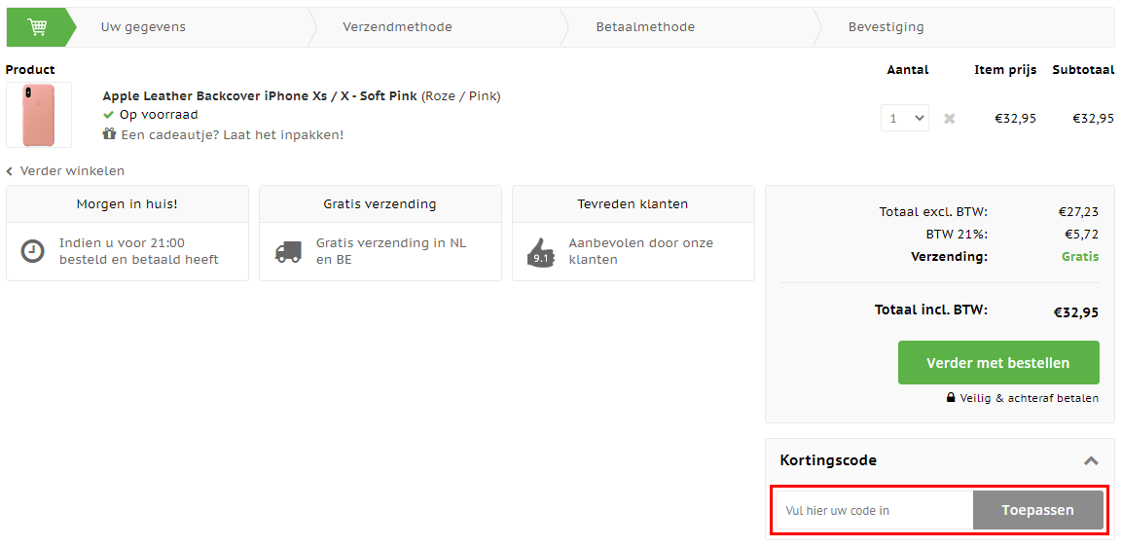Click the Tevreden klanten card header
This screenshot has width=1122, height=547.
(633, 204)
